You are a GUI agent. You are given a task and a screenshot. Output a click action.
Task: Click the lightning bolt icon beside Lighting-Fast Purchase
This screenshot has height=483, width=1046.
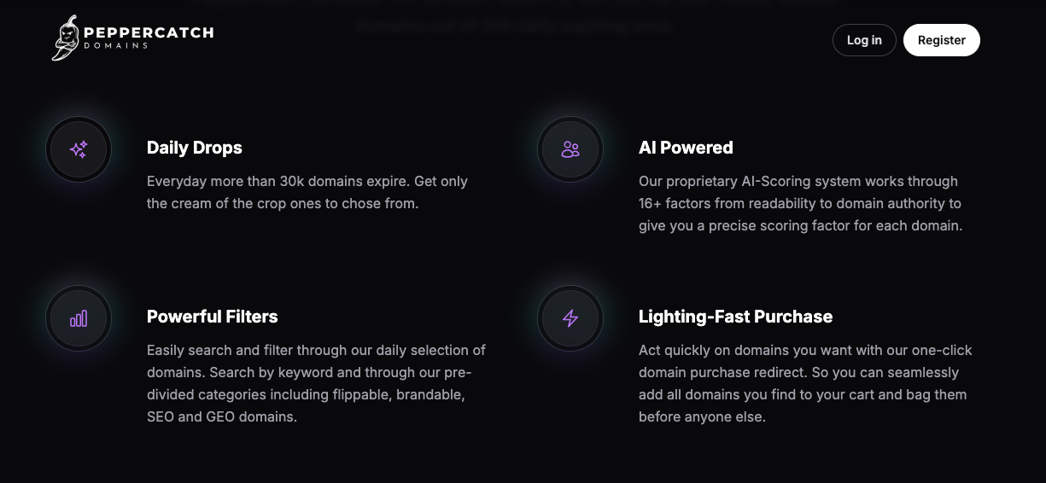tap(570, 318)
